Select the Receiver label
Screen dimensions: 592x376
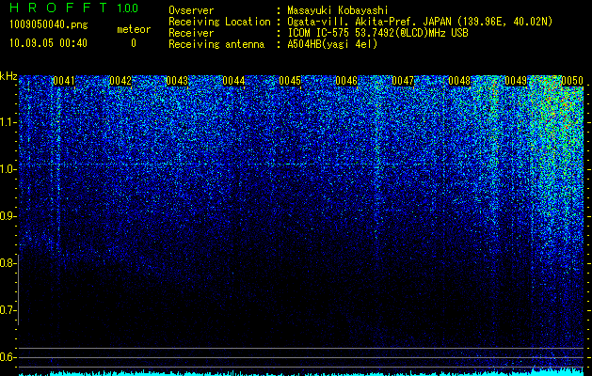191,33
